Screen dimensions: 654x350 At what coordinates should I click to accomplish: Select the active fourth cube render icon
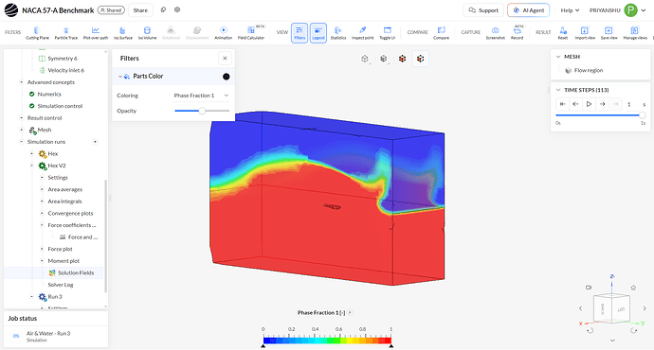[x=421, y=59]
